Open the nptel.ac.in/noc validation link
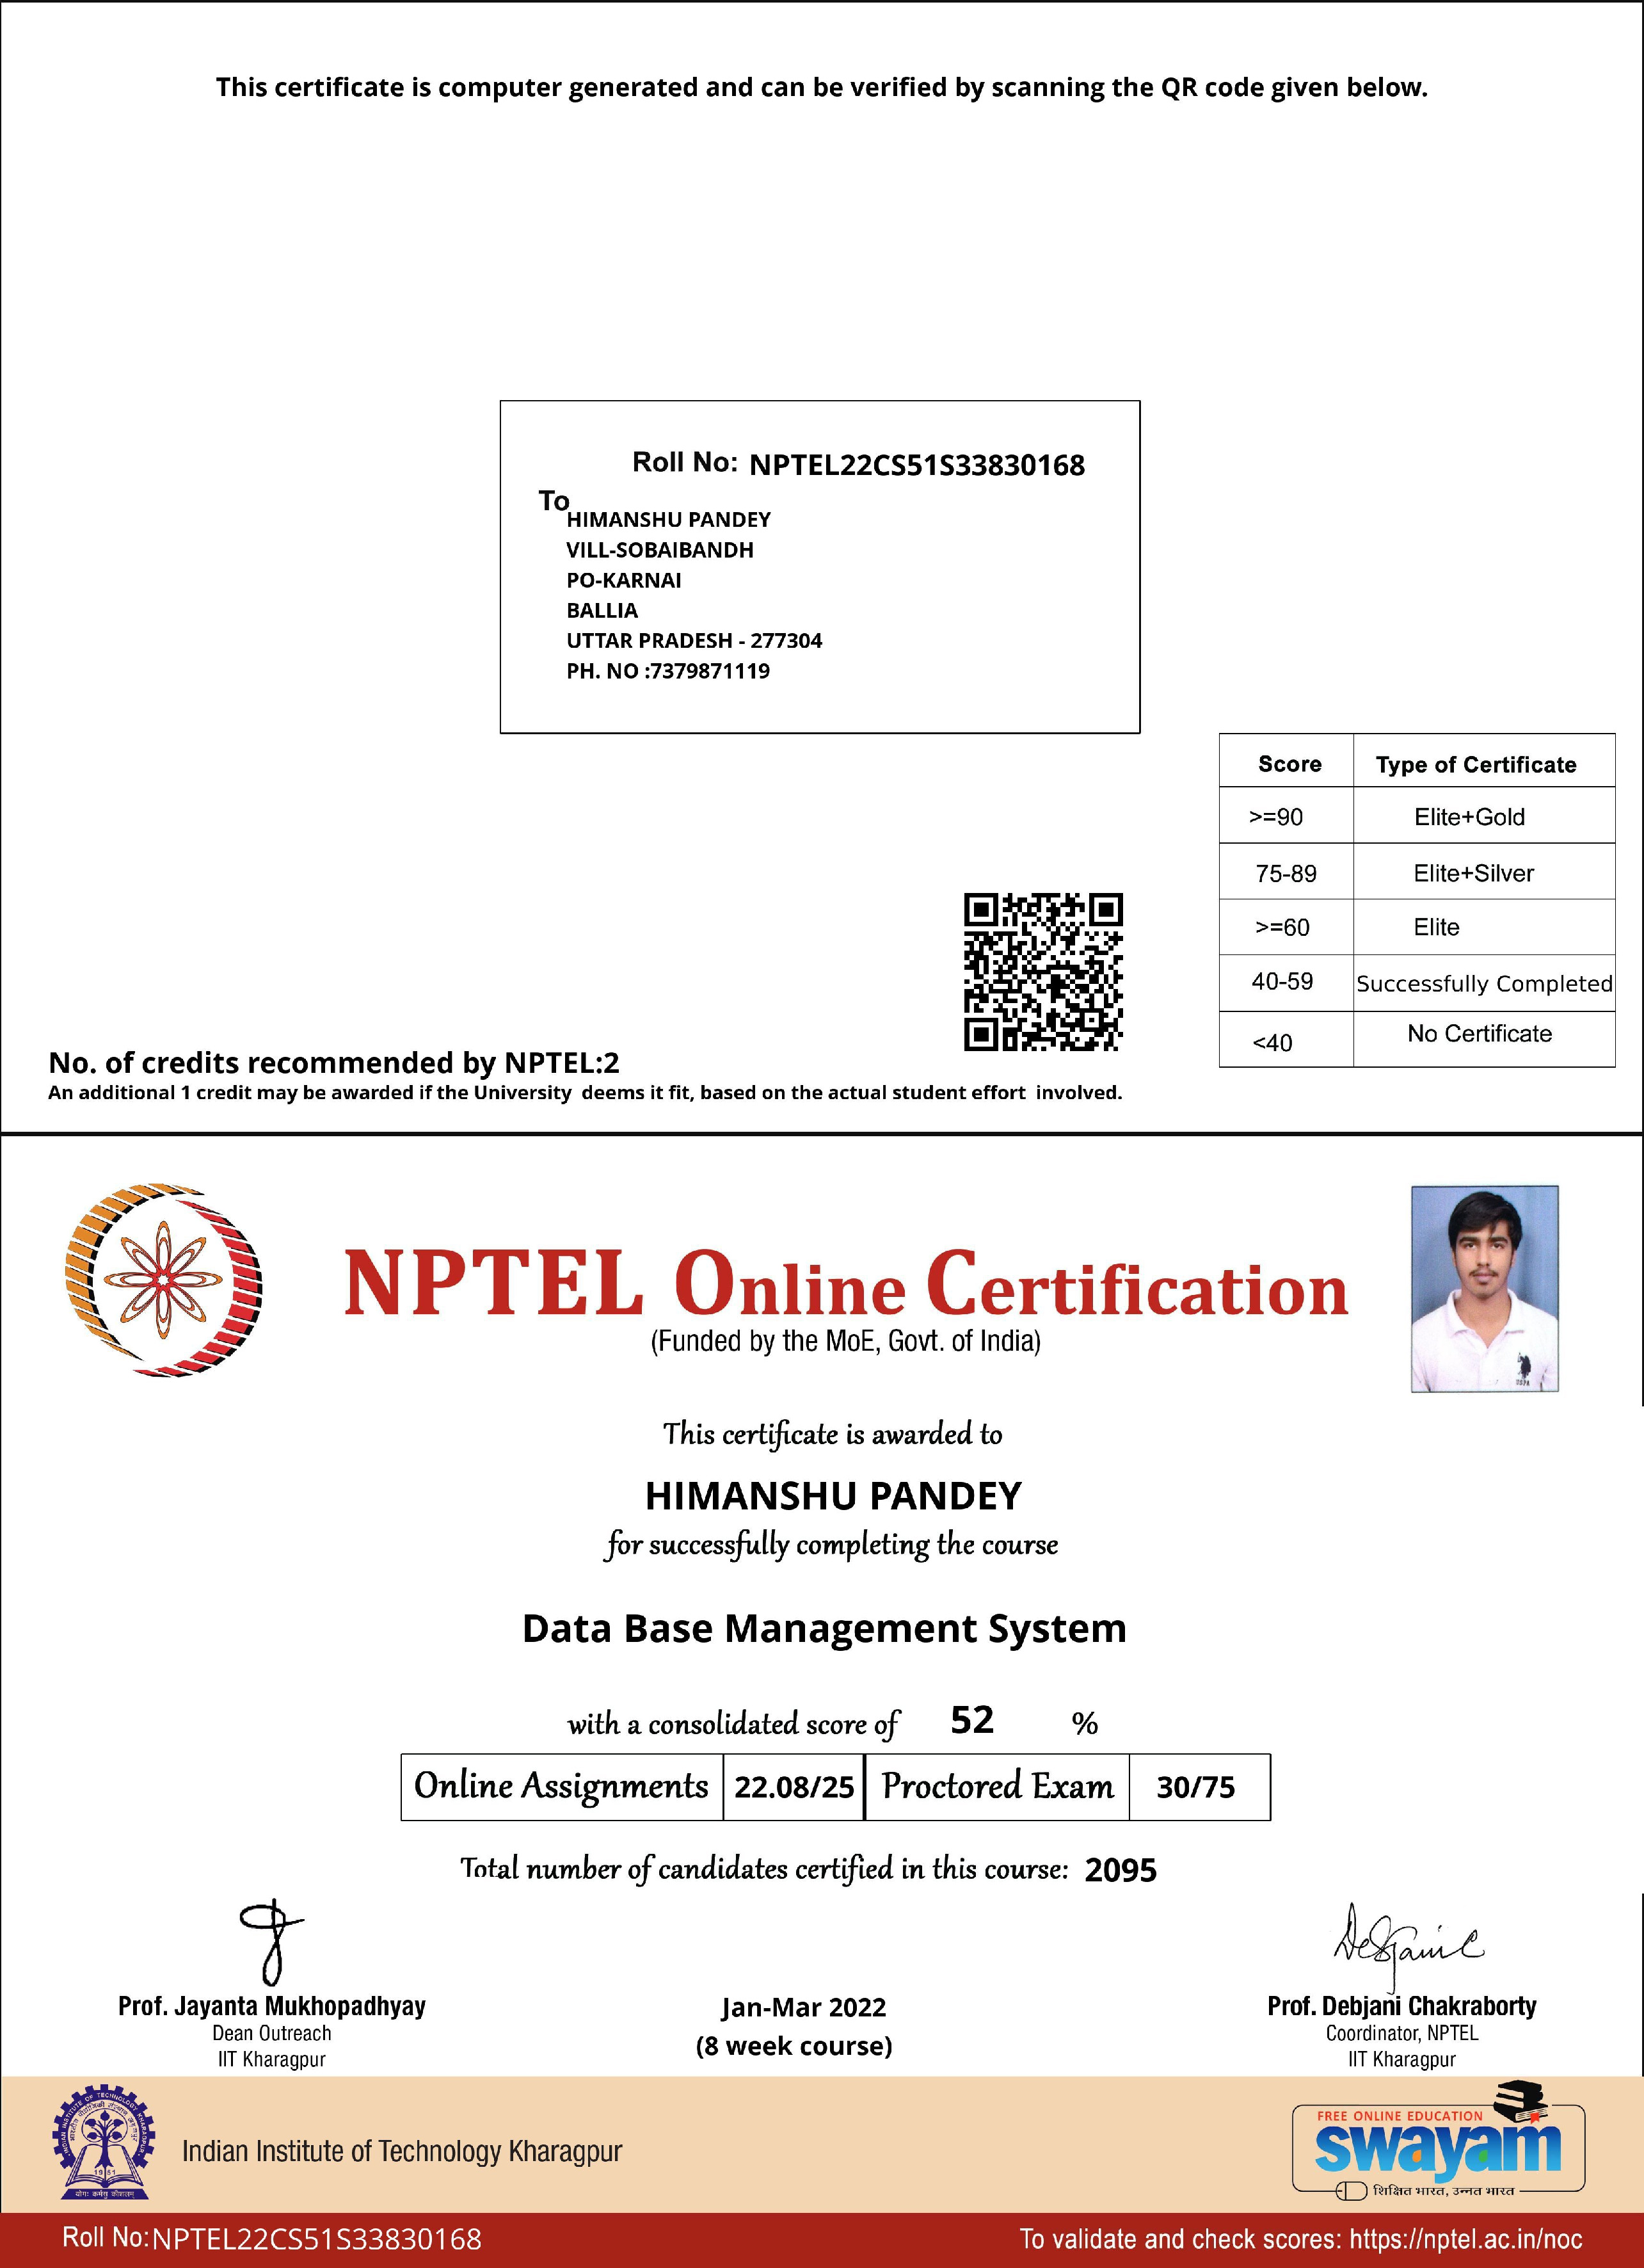The height and width of the screenshot is (2268, 1644). [x=1465, y=2239]
